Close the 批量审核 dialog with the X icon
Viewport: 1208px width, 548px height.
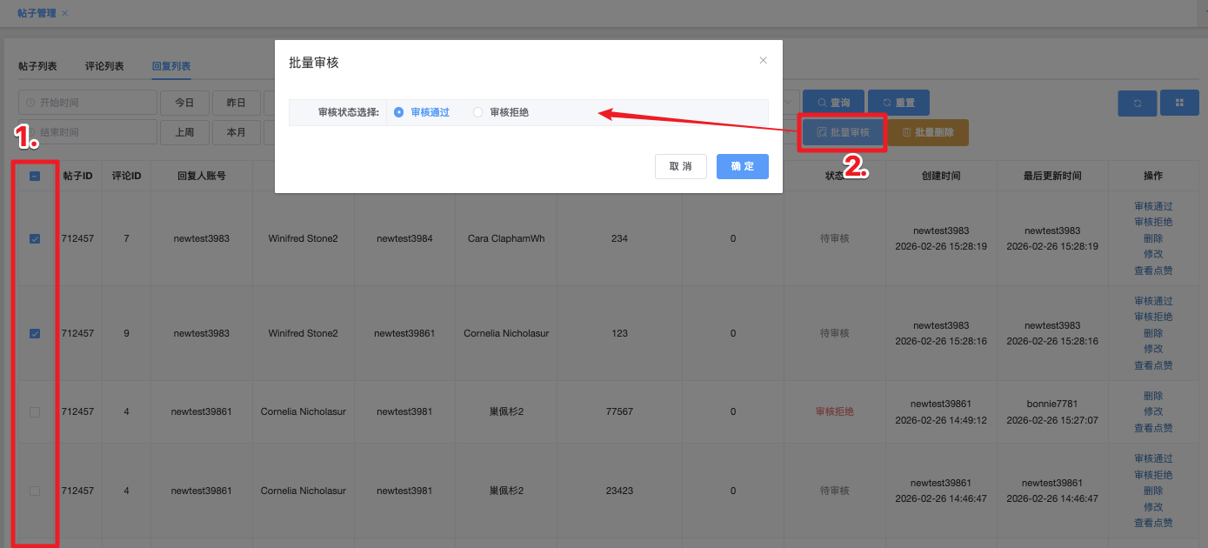pos(763,61)
